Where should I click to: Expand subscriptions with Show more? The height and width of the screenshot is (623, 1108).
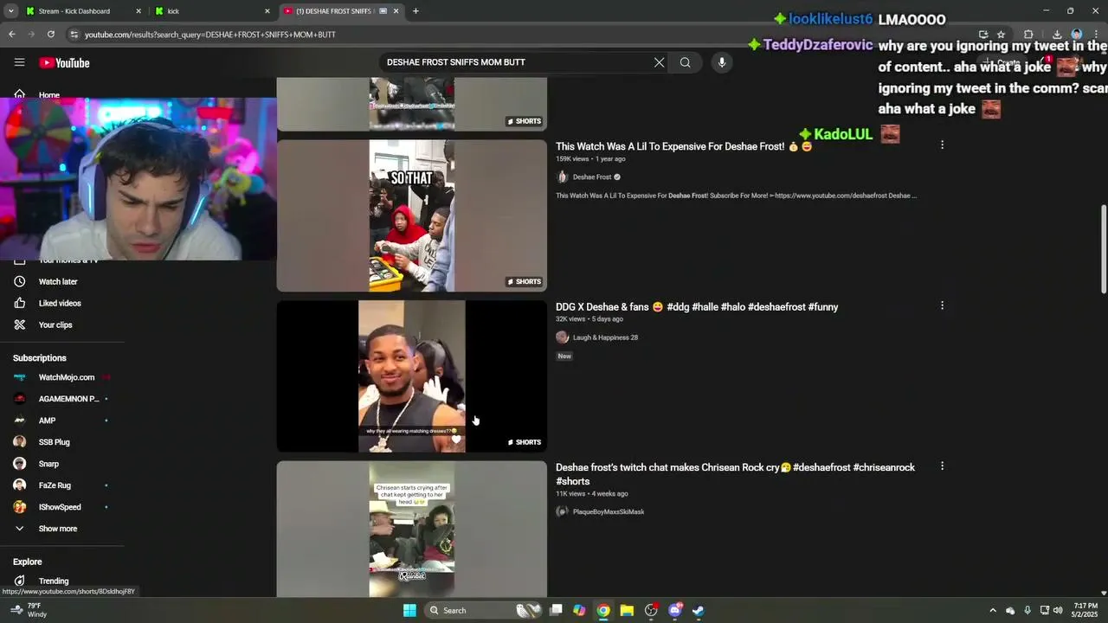pos(57,529)
